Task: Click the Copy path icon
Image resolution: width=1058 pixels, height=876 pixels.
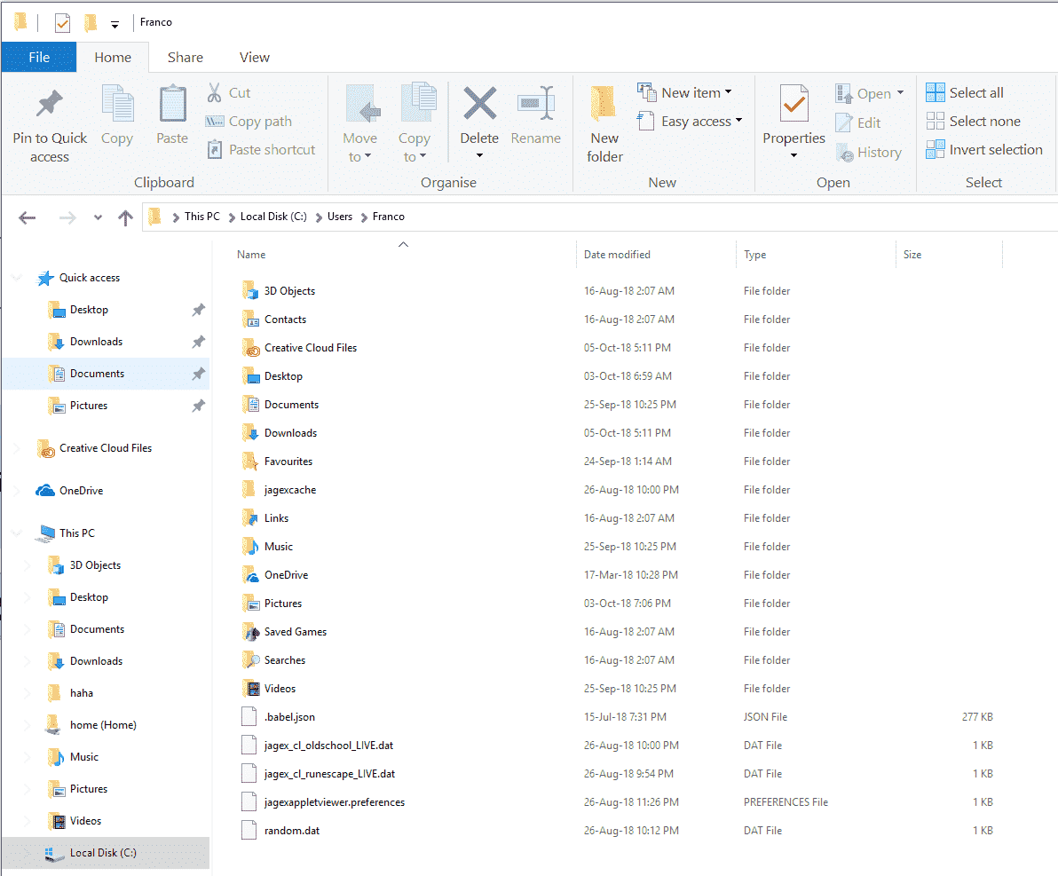Action: tap(213, 121)
